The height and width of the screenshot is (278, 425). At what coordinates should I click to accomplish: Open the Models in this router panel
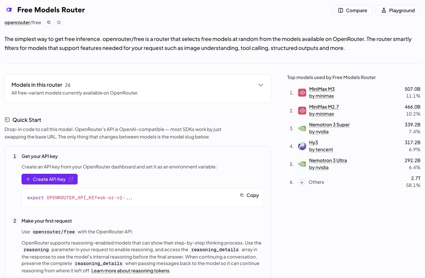(x=138, y=88)
